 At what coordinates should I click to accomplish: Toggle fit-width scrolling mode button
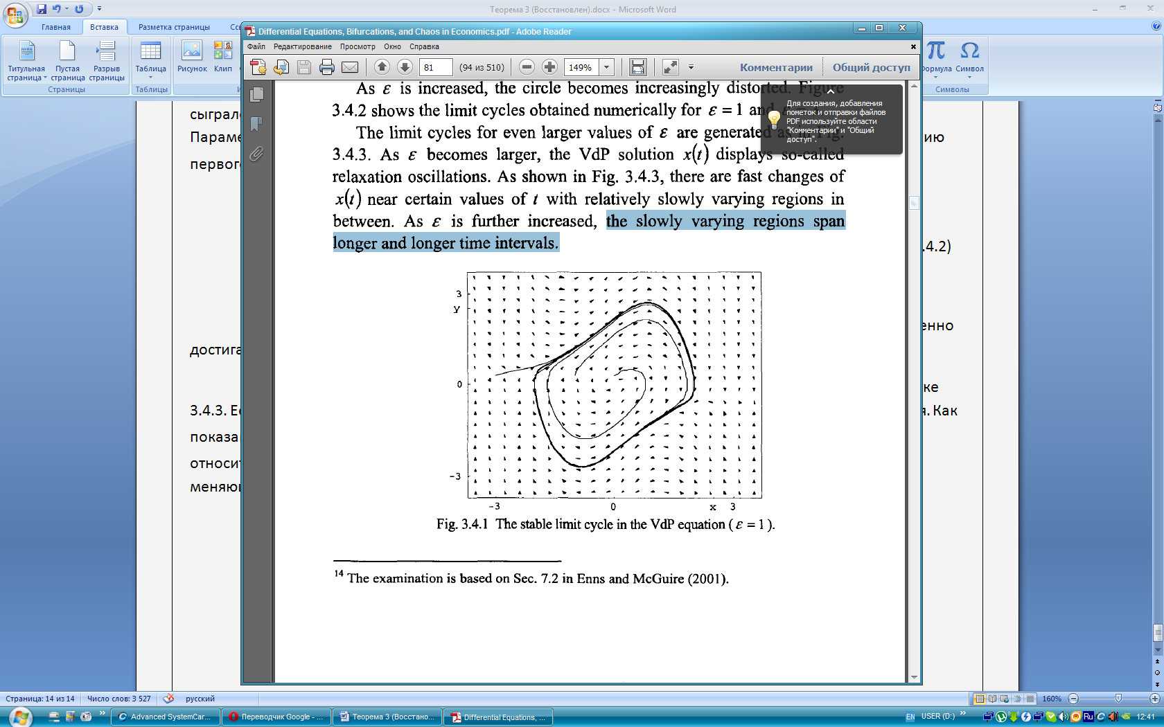click(x=637, y=67)
